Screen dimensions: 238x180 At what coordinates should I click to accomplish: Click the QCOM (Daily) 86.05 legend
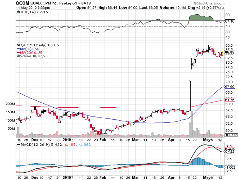click(x=40, y=45)
